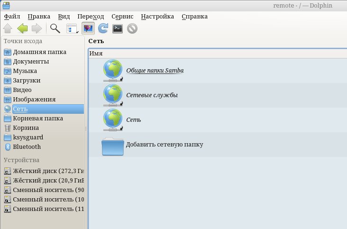This screenshot has height=229, width=347.
Task: Click the Bluetooth icon in sidebar
Action: click(8, 147)
